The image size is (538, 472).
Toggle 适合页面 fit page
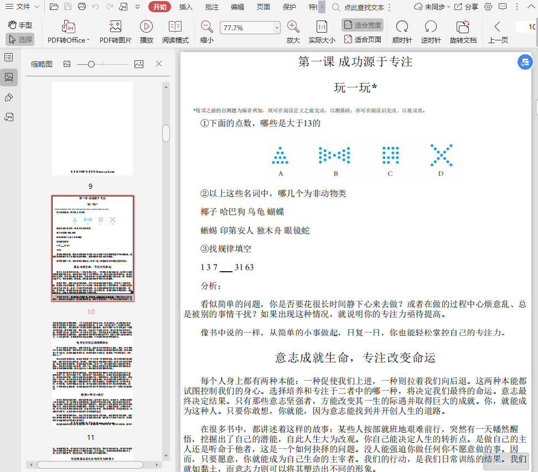click(363, 39)
